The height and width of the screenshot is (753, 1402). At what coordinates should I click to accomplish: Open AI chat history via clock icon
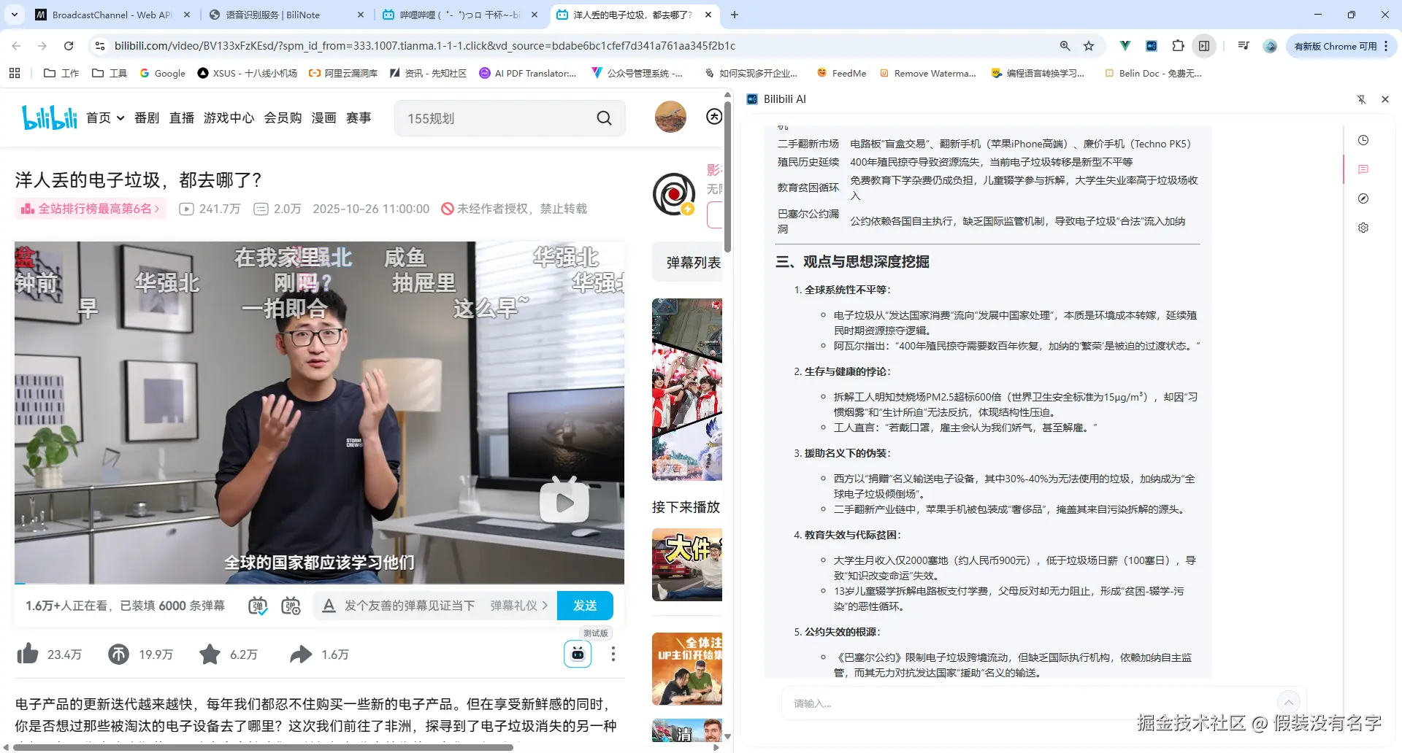1363,140
